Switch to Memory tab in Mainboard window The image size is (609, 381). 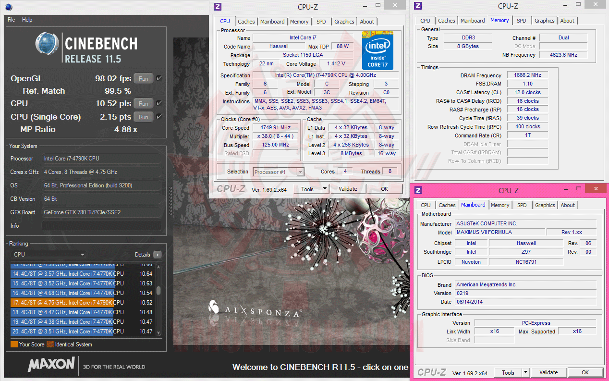pos(500,205)
